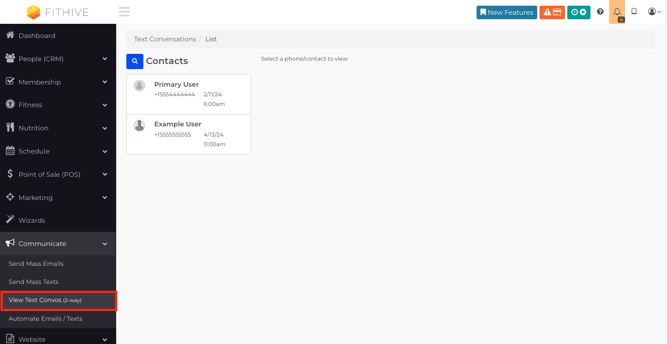This screenshot has width=667, height=344.
Task: Click the Primary User avatar placeholder
Action: coord(139,86)
